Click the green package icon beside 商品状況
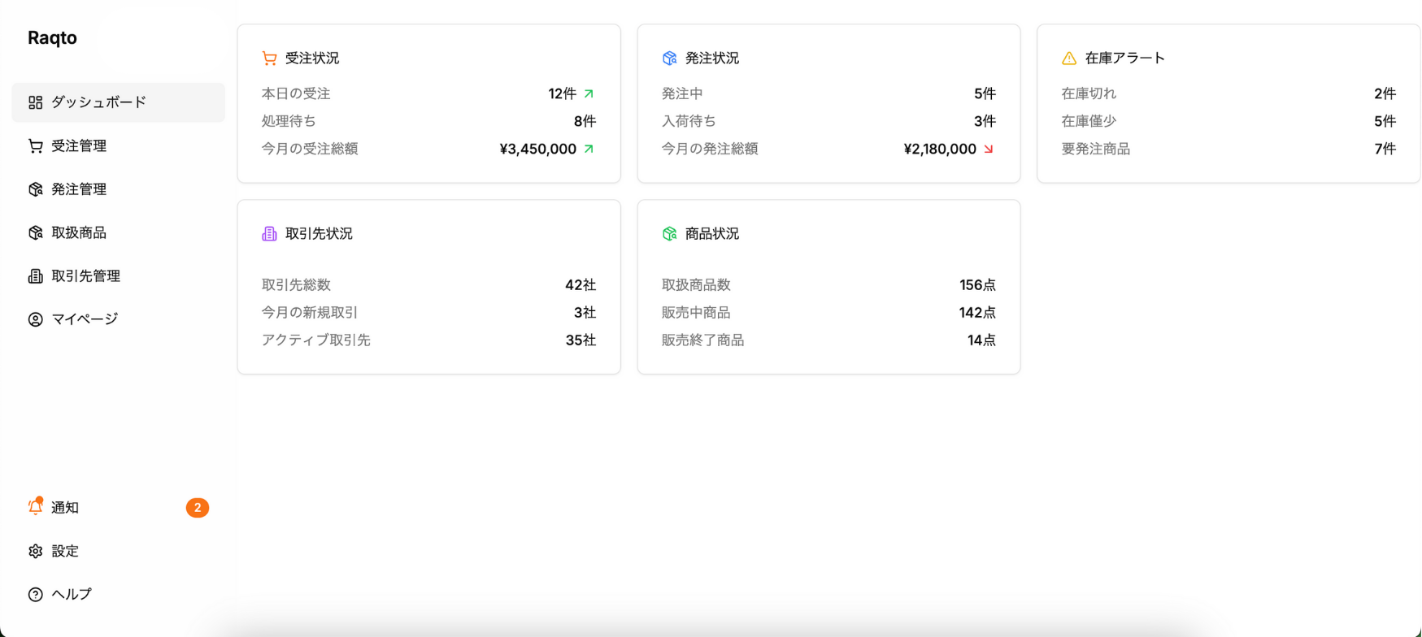 [669, 234]
